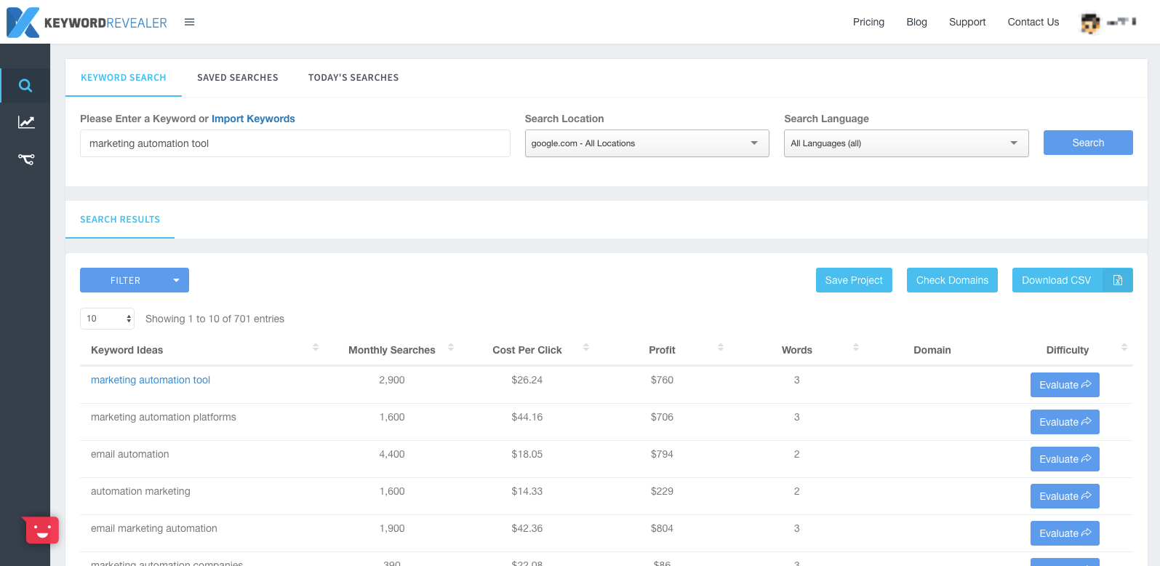Open the brainstorming branch icon in sidebar
This screenshot has width=1160, height=566.
[26, 159]
